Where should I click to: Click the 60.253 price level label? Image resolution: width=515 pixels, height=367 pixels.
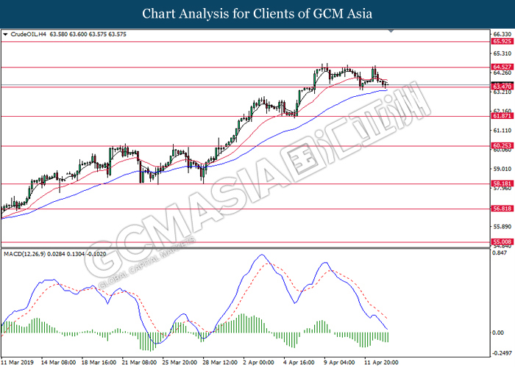click(502, 146)
